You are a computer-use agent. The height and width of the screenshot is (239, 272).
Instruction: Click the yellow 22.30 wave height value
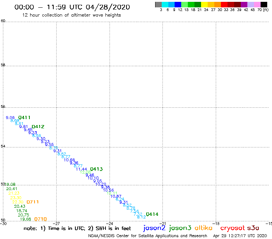point(18,202)
